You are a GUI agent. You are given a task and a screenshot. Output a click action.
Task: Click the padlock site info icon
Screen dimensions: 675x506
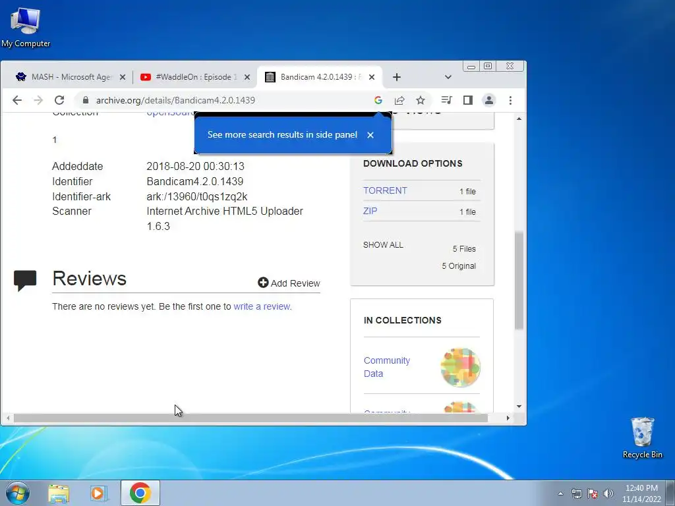[x=86, y=100]
